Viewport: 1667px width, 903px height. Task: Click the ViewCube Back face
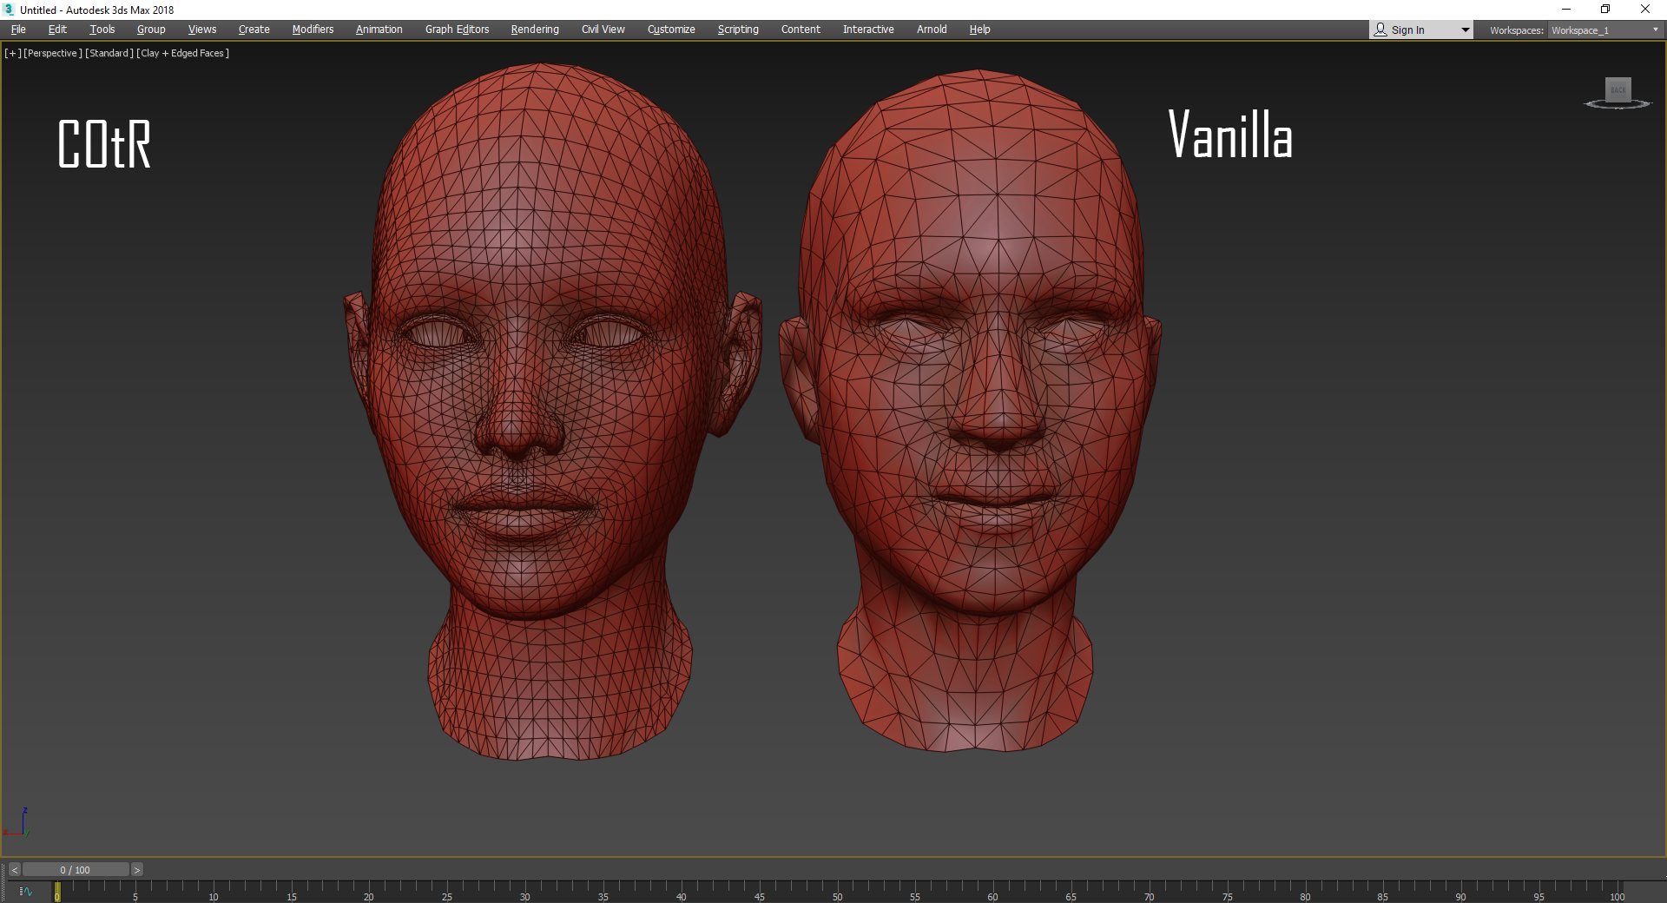click(x=1618, y=89)
